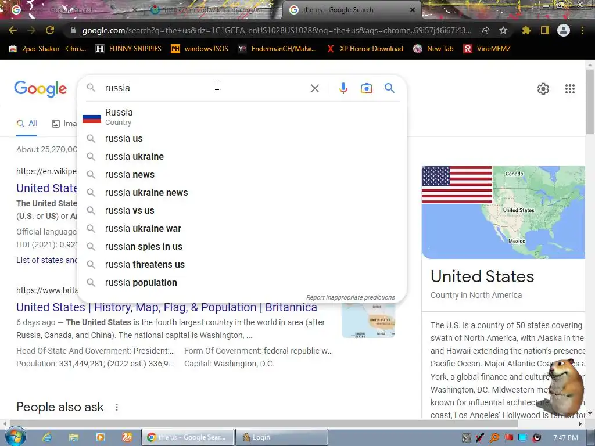Open the Chrome profile avatar

pyautogui.click(x=564, y=30)
